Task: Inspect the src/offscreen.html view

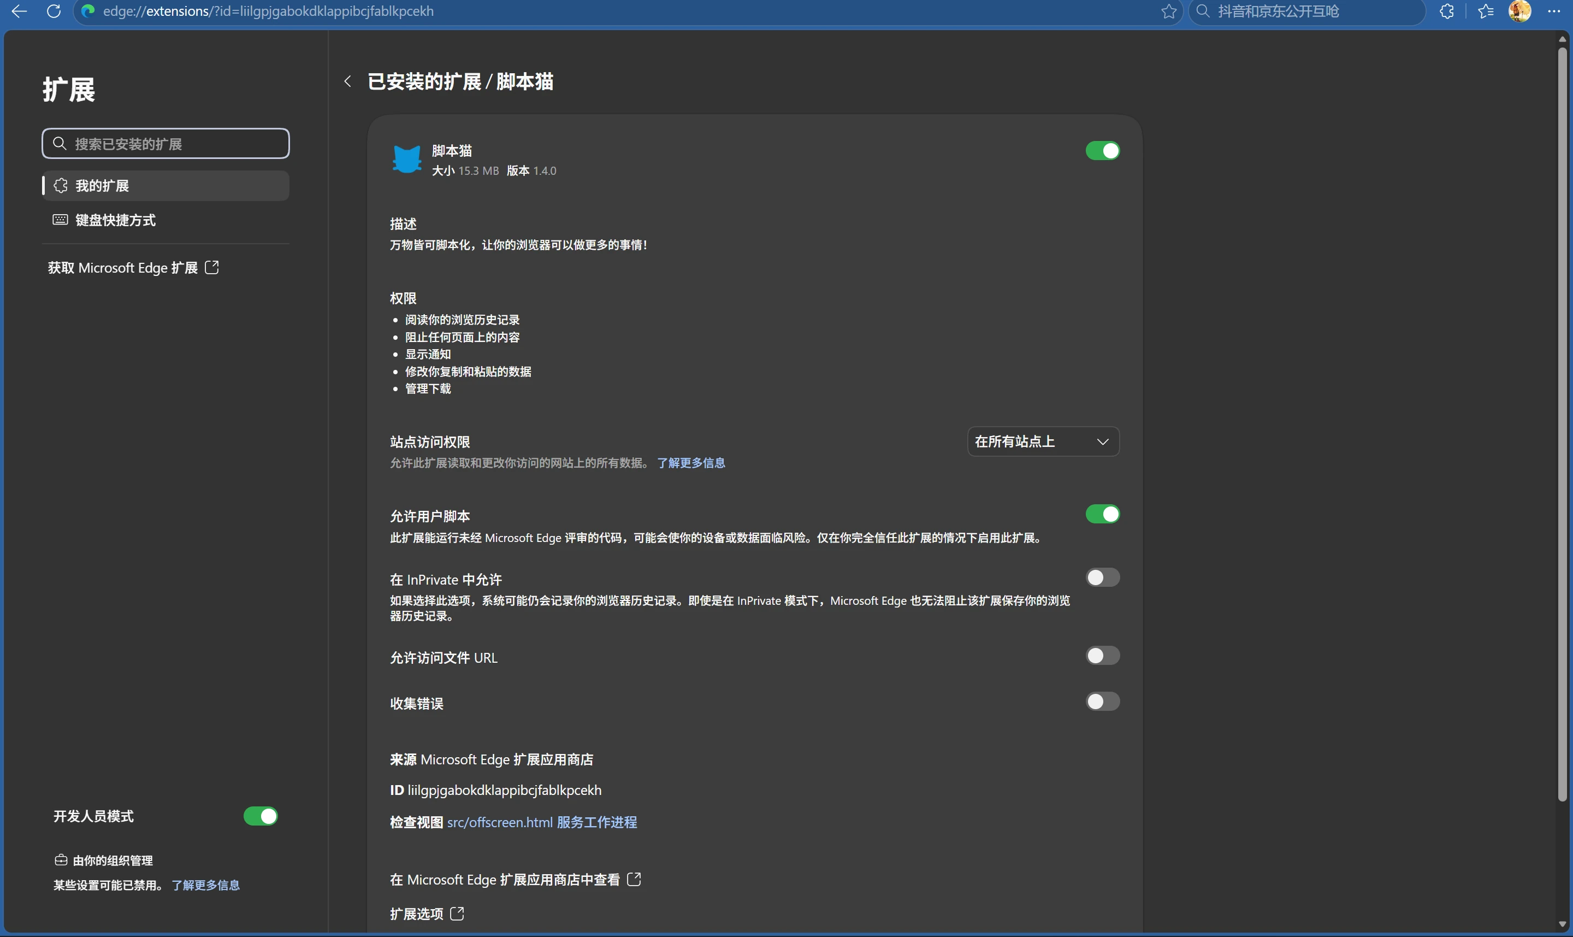Action: (500, 822)
